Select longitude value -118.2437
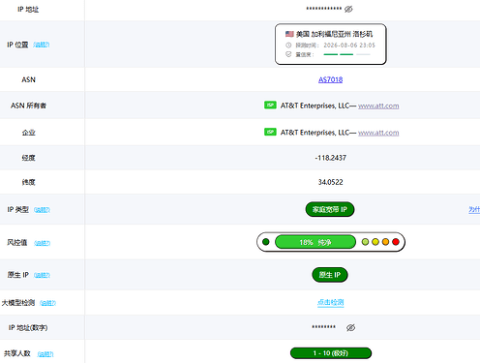The image size is (480, 363). [331, 158]
